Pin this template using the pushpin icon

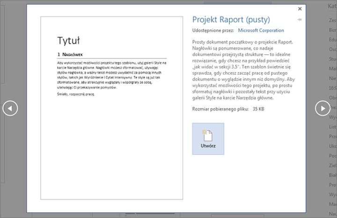tap(300, 20)
